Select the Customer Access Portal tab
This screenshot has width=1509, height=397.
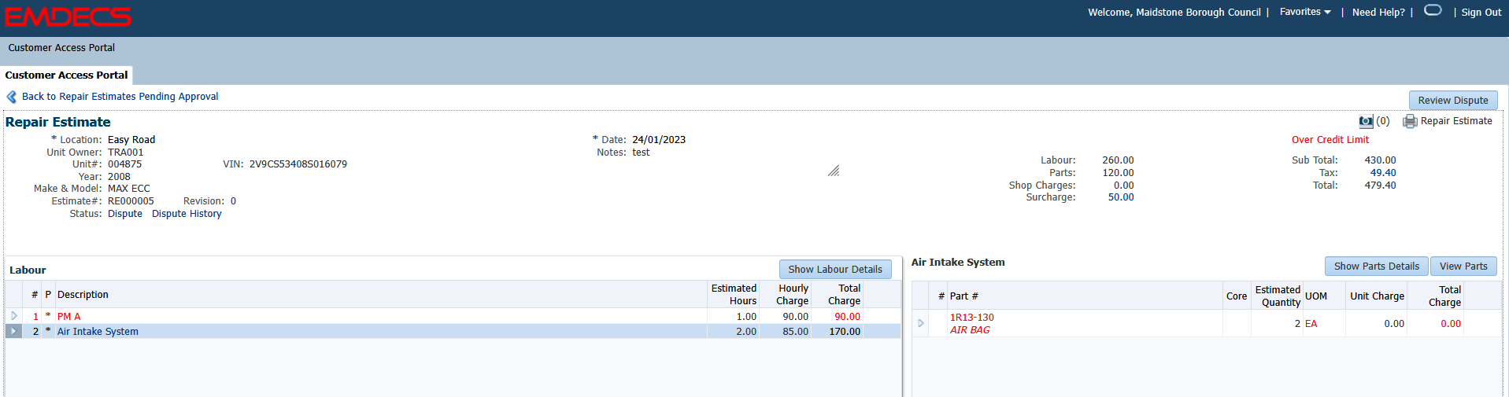(66, 75)
